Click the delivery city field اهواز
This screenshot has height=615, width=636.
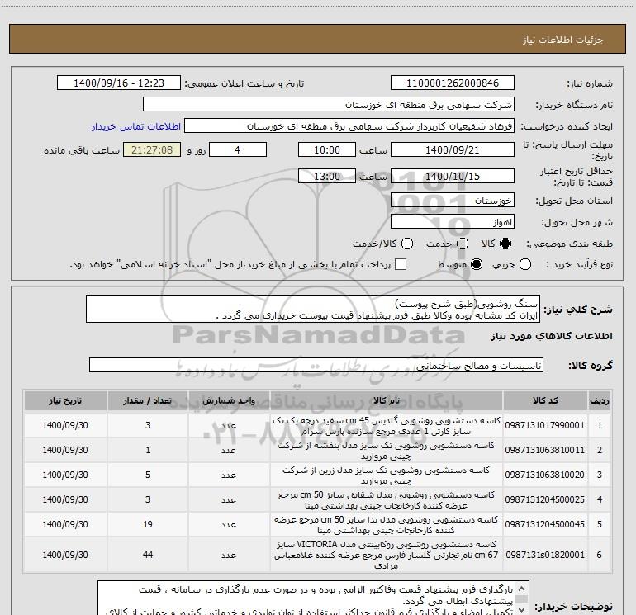pos(453,222)
